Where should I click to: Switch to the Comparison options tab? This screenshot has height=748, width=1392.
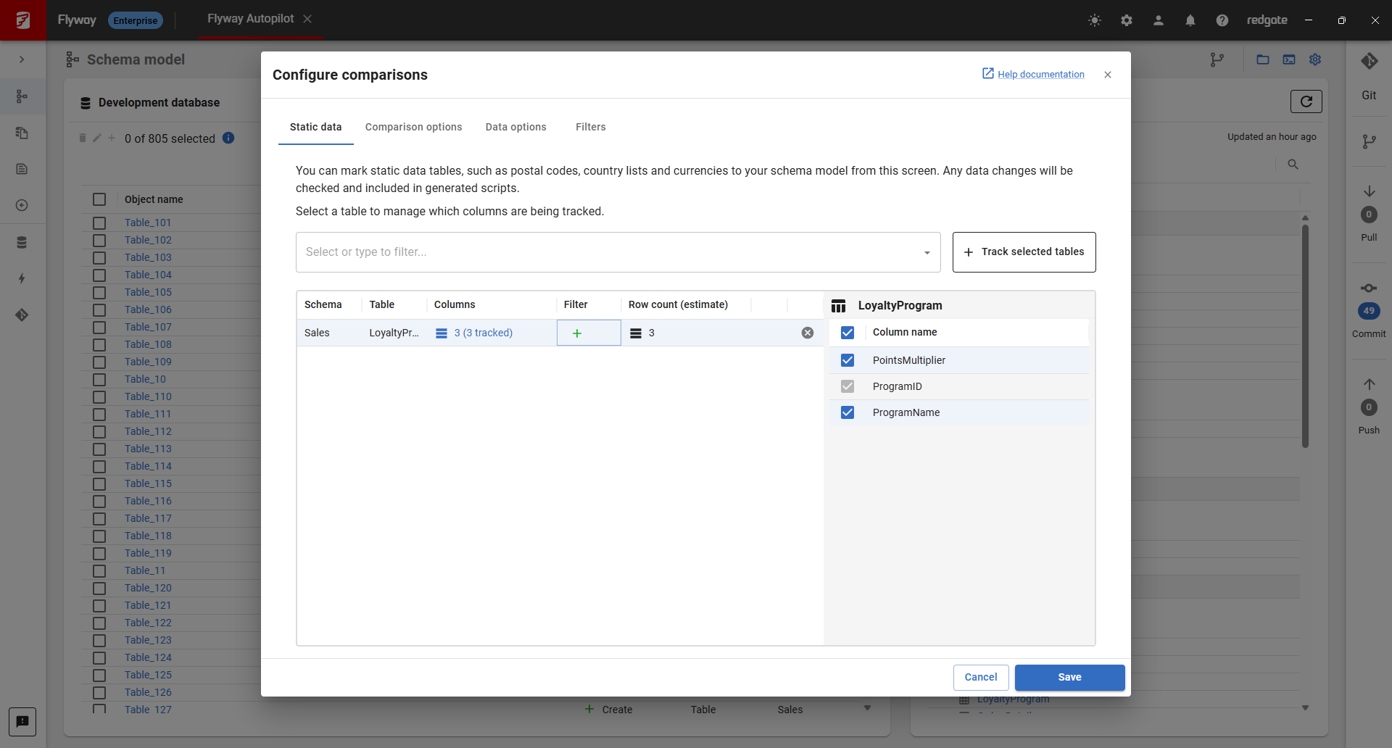(413, 127)
